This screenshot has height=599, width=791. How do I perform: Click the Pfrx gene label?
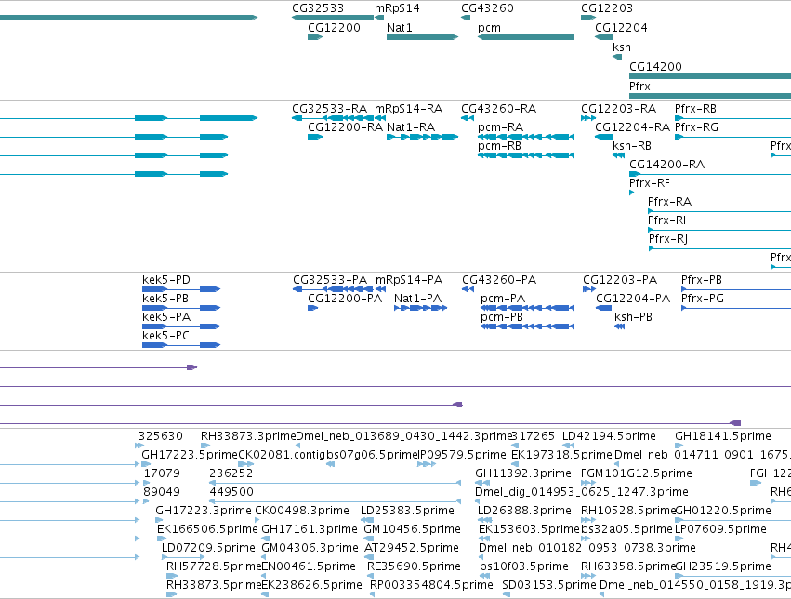point(639,87)
